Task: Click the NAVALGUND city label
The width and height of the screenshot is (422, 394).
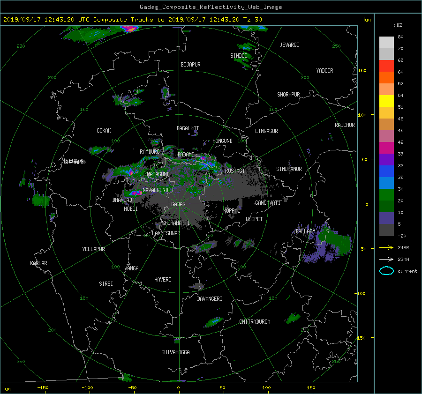Action: coord(155,190)
